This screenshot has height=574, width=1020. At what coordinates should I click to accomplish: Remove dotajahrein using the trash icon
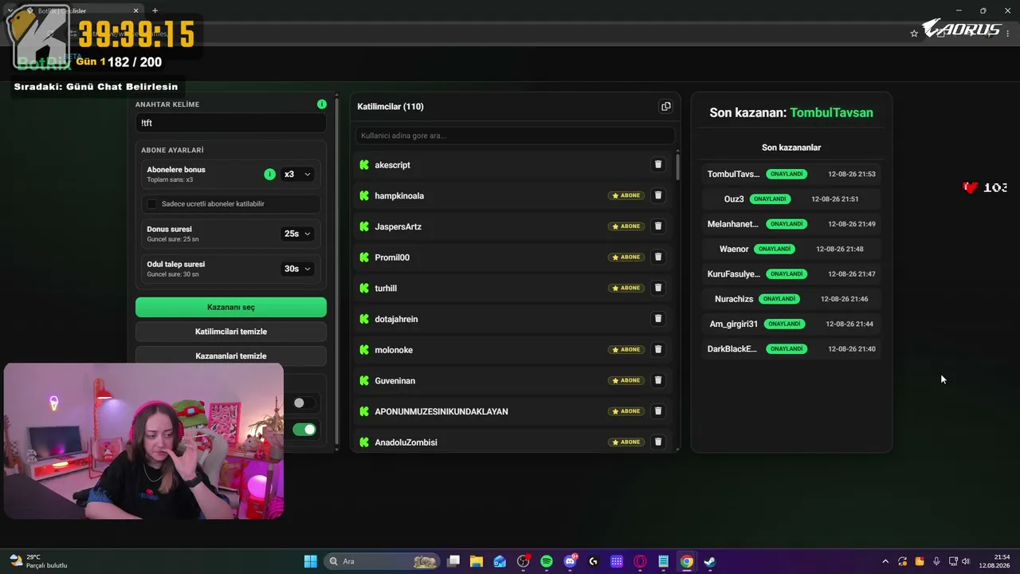[658, 319]
